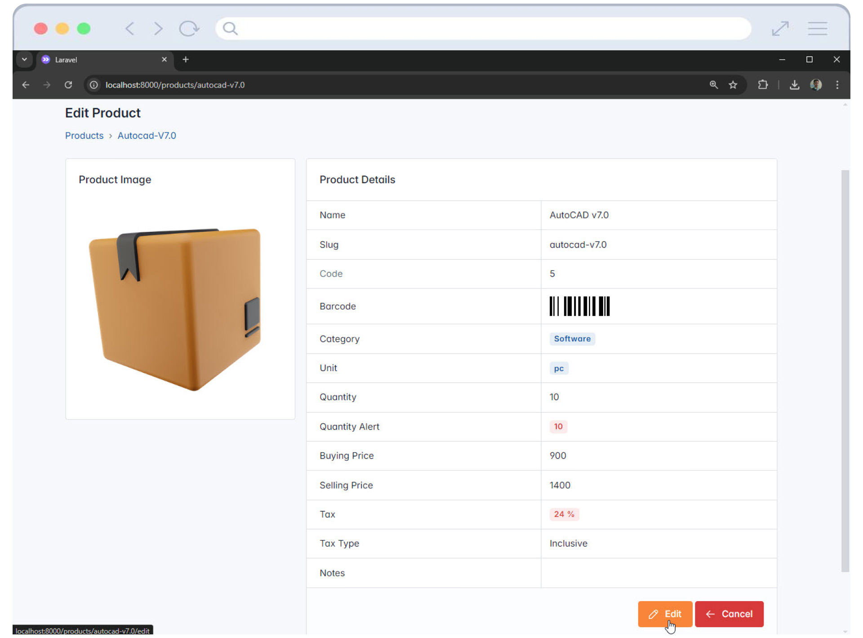The image size is (863, 638).
Task: Click the Cancel button to discard changes
Action: tap(729, 614)
